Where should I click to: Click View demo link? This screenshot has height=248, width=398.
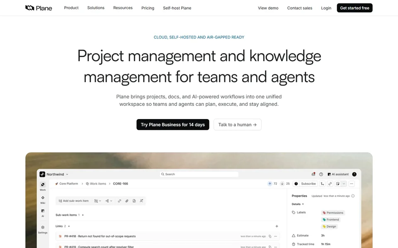[268, 8]
